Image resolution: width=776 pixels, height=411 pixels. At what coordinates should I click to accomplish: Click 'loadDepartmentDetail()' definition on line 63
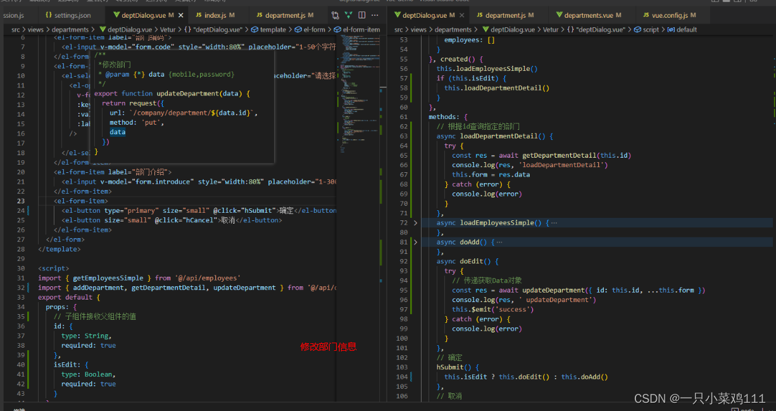(503, 136)
